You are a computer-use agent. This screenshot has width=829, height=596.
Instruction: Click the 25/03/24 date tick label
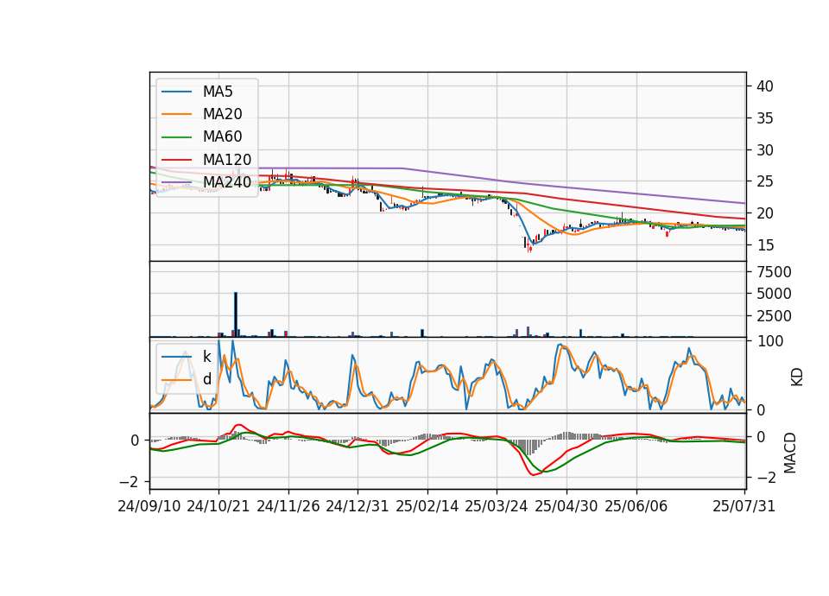497,506
